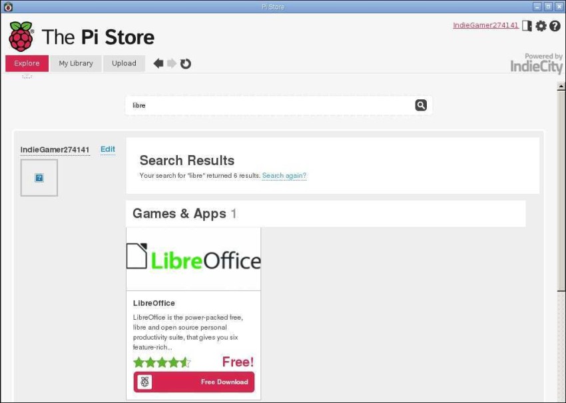Click the star rating for LibreOffice
This screenshot has height=403, width=566.
162,362
